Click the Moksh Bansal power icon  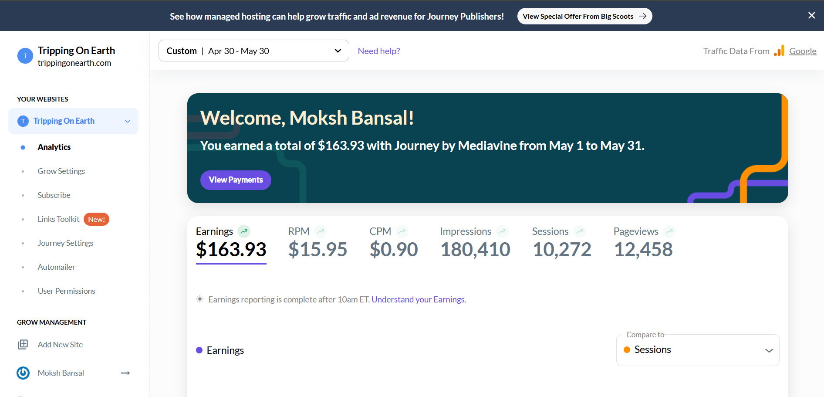[23, 373]
